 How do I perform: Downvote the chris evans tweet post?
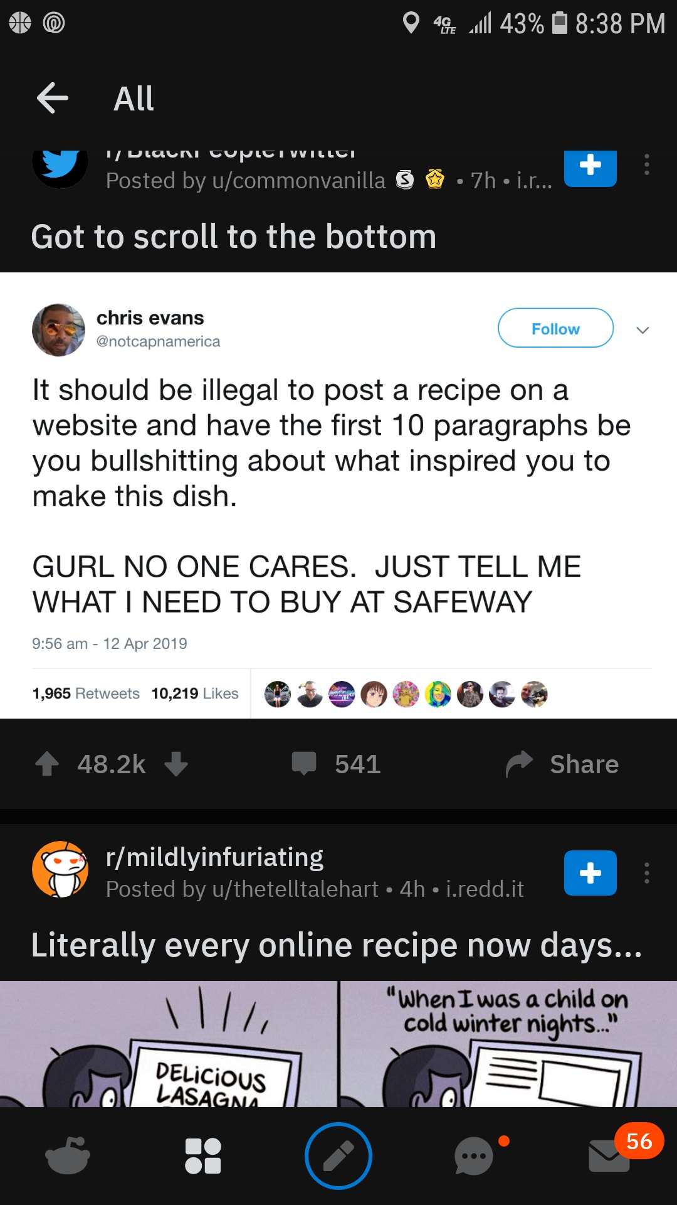tap(176, 764)
